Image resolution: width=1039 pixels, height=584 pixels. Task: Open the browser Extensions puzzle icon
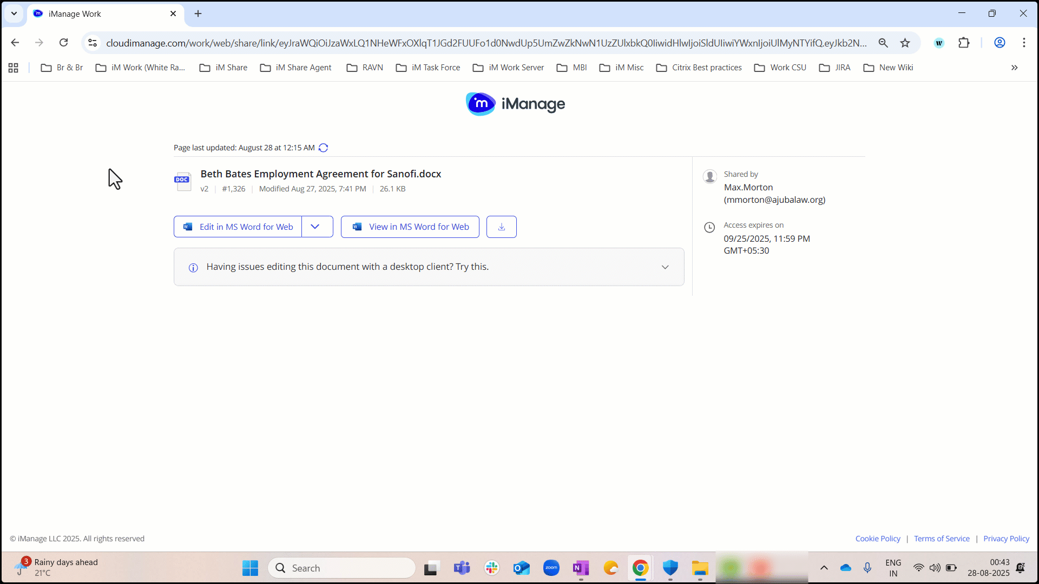[x=964, y=43]
